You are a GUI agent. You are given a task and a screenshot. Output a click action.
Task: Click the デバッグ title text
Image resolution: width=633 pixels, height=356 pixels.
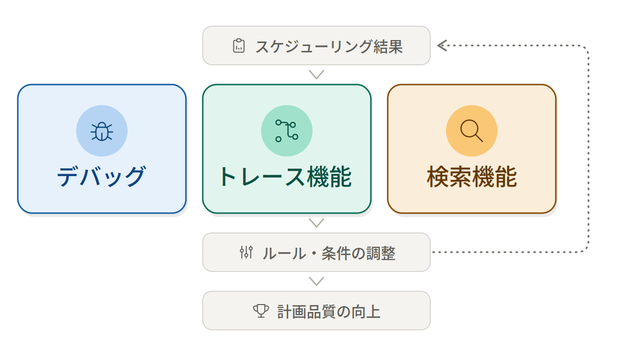(x=102, y=177)
